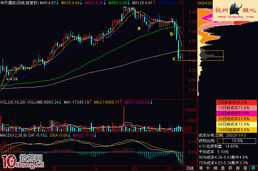Click the 10000 volume axis label
Screen dimensions: 258x171
pos(191,110)
